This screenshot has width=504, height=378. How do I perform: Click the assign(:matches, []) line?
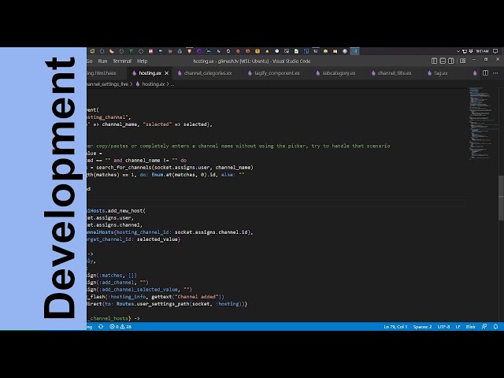pos(112,275)
